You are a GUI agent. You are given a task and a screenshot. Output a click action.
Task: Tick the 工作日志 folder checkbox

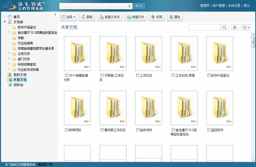(x=138, y=75)
